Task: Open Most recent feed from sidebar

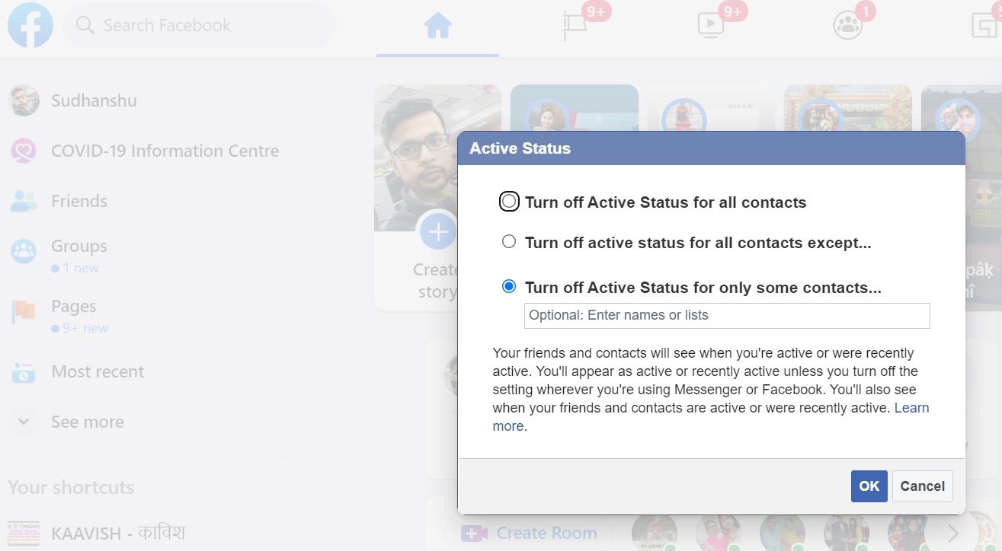Action: pyautogui.click(x=98, y=371)
